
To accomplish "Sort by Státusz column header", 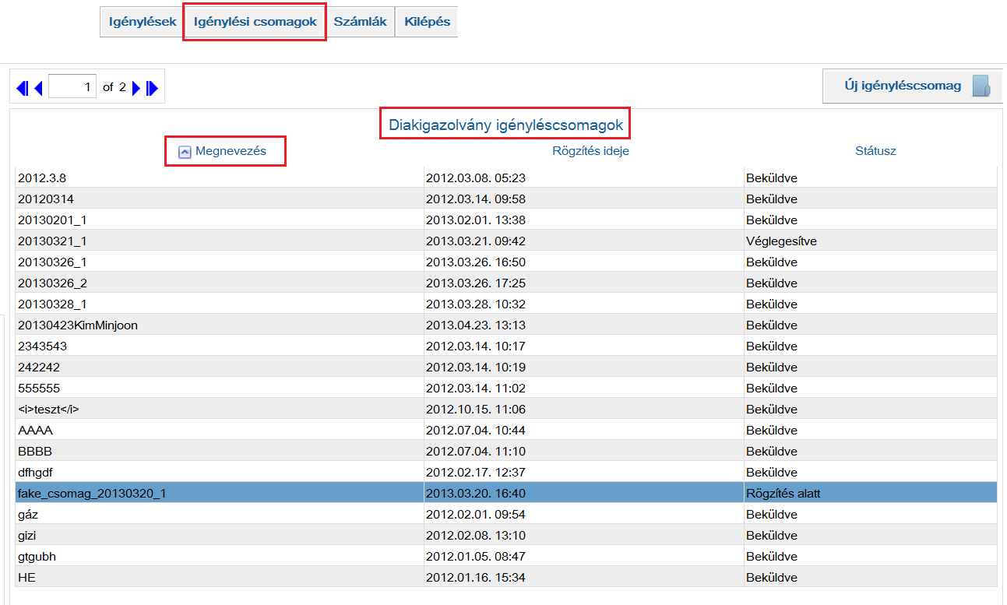I will point(875,151).
